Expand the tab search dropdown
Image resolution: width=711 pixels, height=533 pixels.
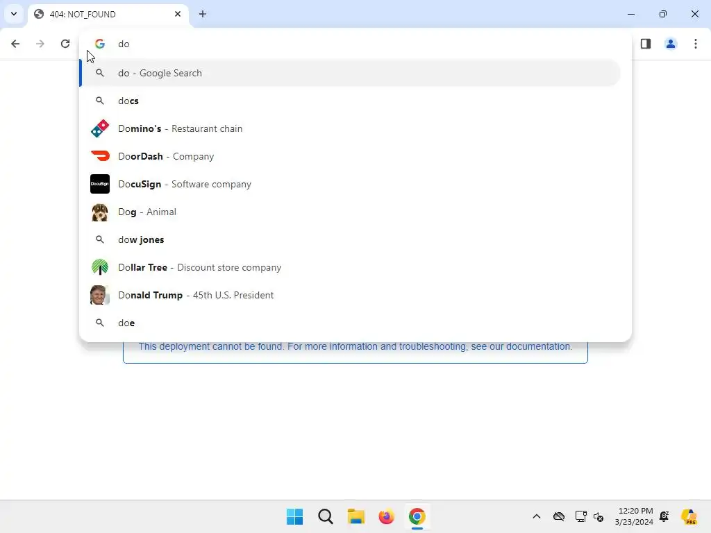14,14
